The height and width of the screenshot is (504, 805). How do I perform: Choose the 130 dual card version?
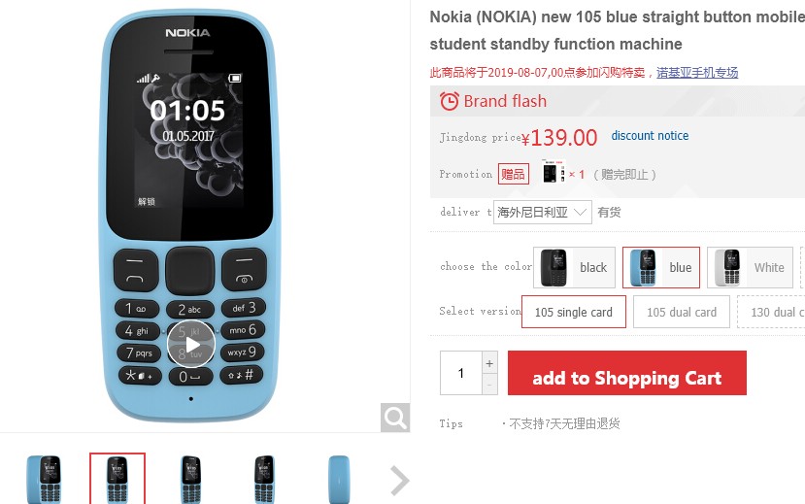click(x=772, y=312)
